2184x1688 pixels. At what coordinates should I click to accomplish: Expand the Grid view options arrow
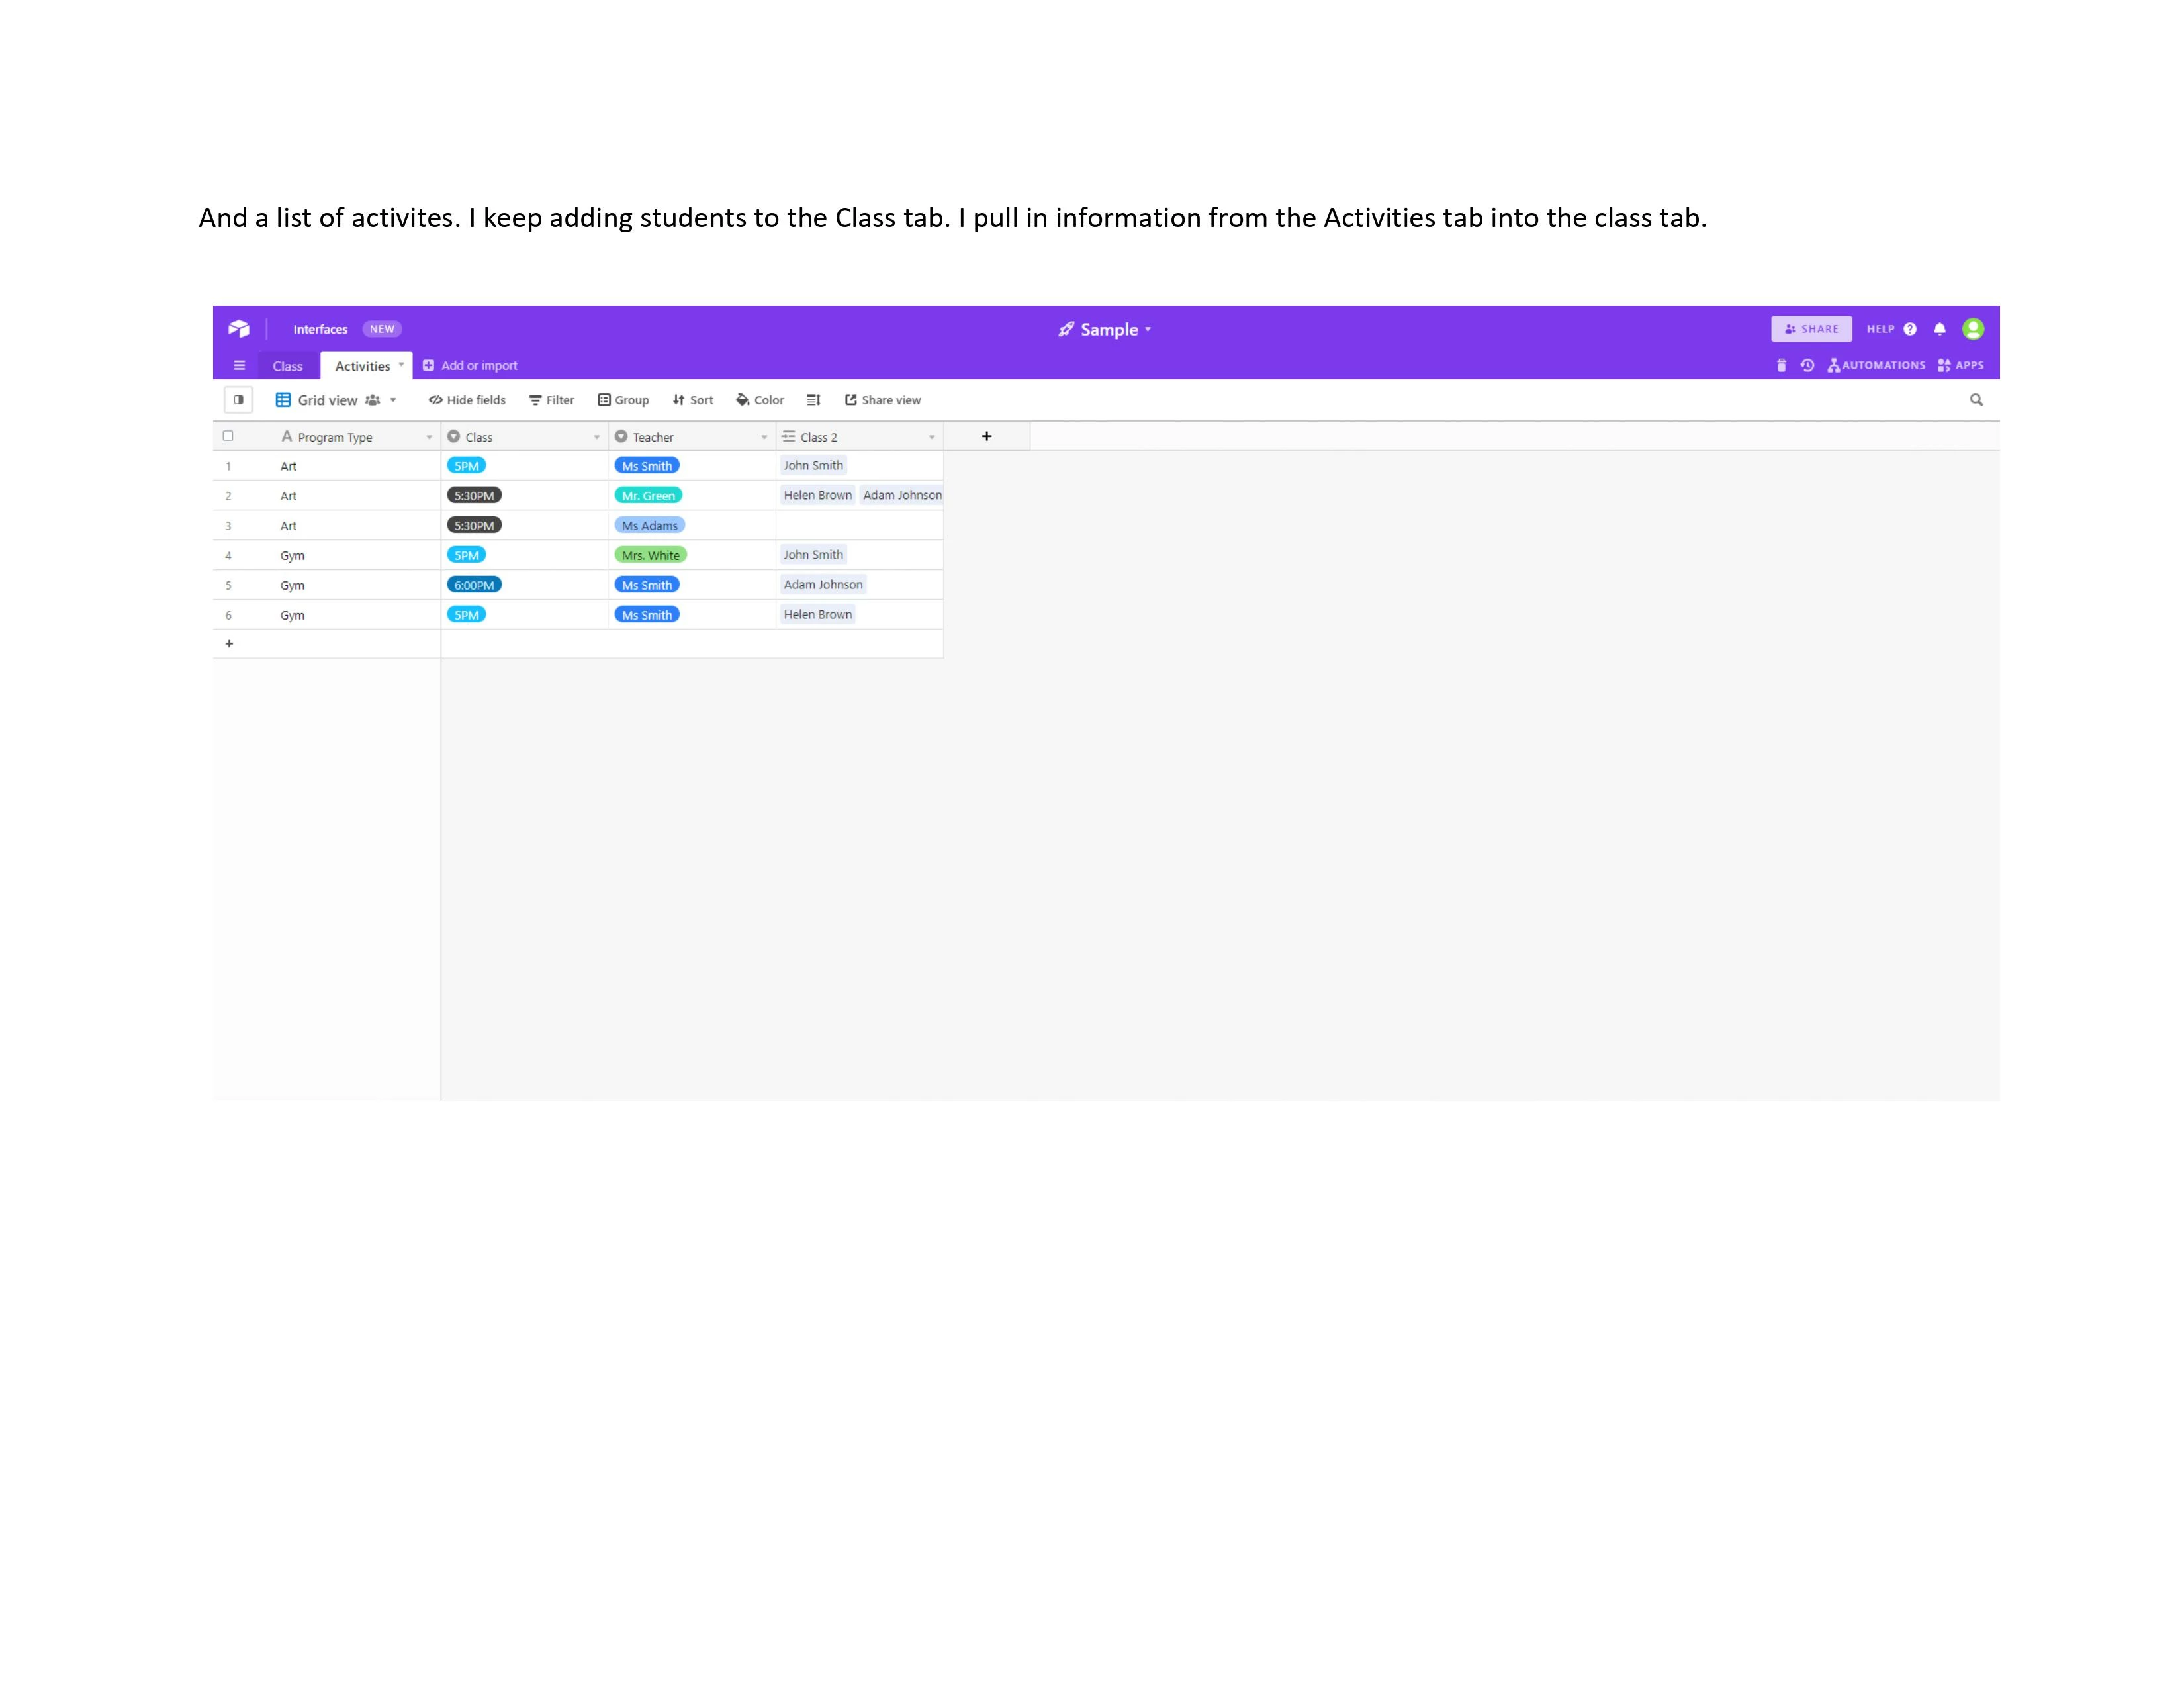pos(393,400)
